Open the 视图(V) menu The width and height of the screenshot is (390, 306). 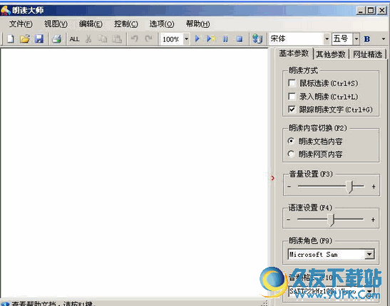click(56, 24)
